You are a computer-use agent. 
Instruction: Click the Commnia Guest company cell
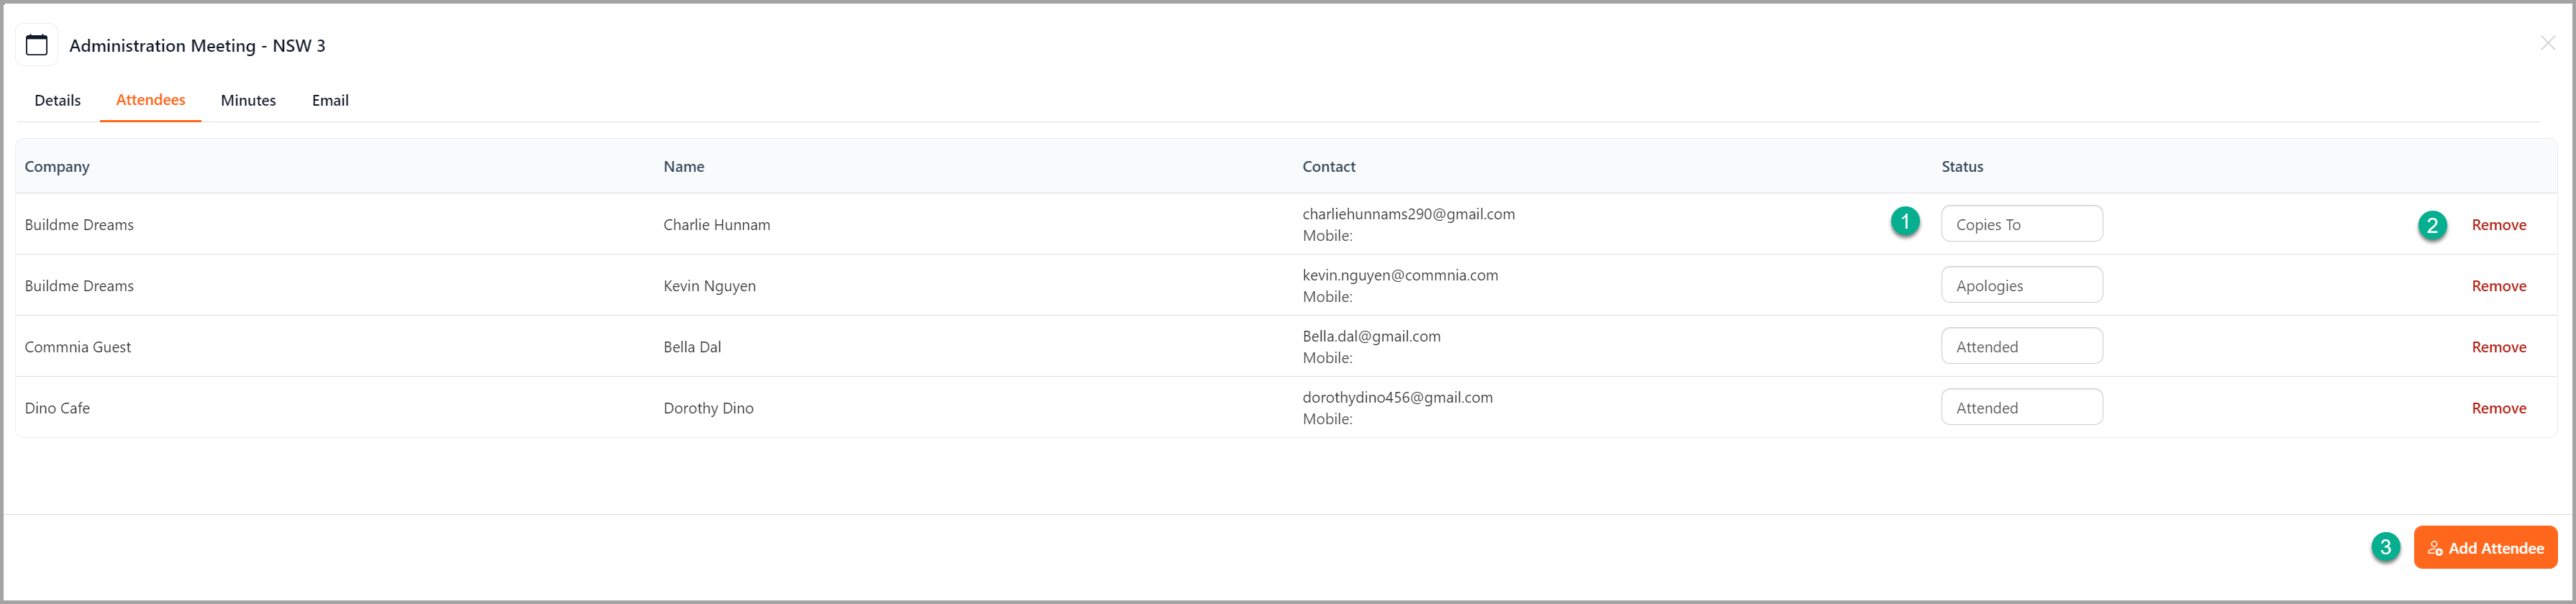coord(77,347)
